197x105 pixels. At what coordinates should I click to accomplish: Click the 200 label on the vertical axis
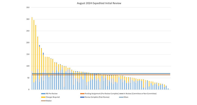[28, 43]
